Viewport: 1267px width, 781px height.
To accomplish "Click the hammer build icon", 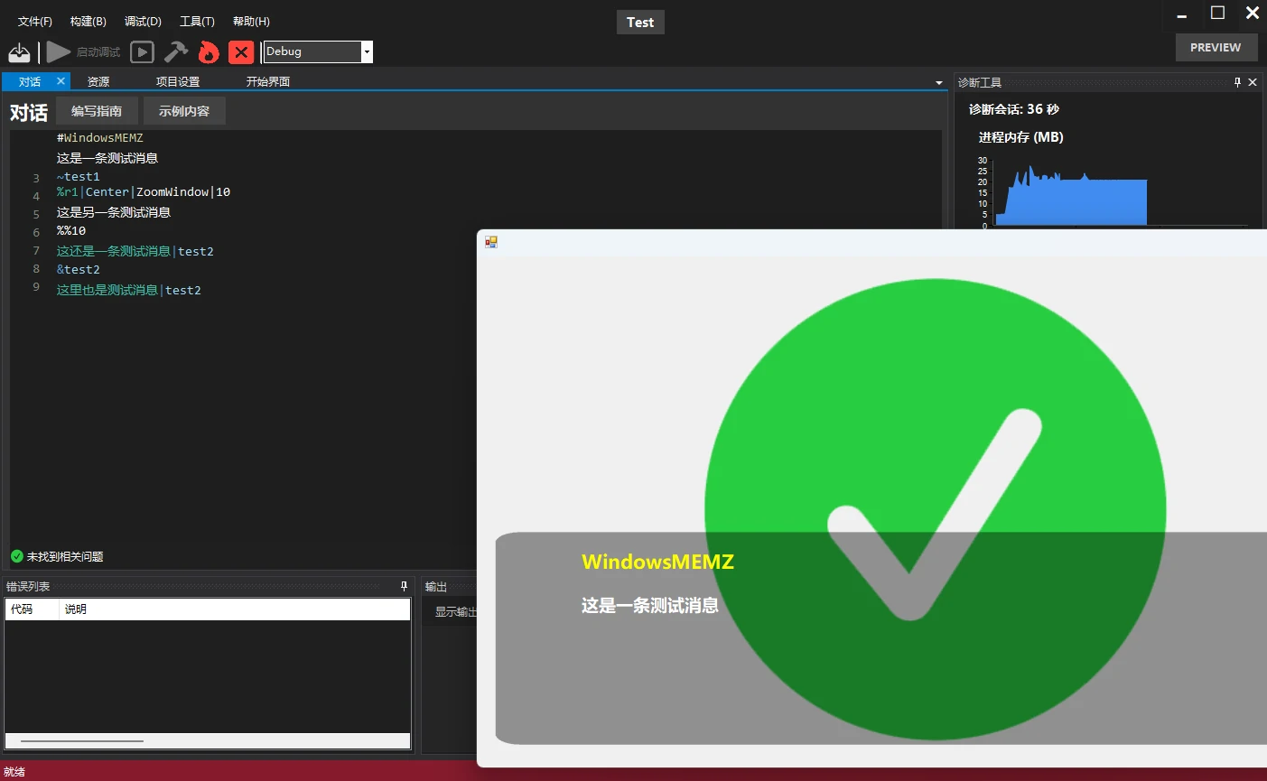I will (x=175, y=52).
